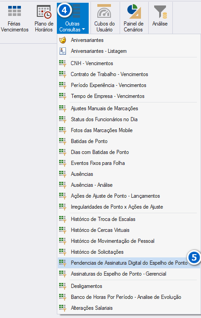This screenshot has height=318, width=201.
Task: Open Cubos do Usuário gauge icon
Action: [104, 11]
